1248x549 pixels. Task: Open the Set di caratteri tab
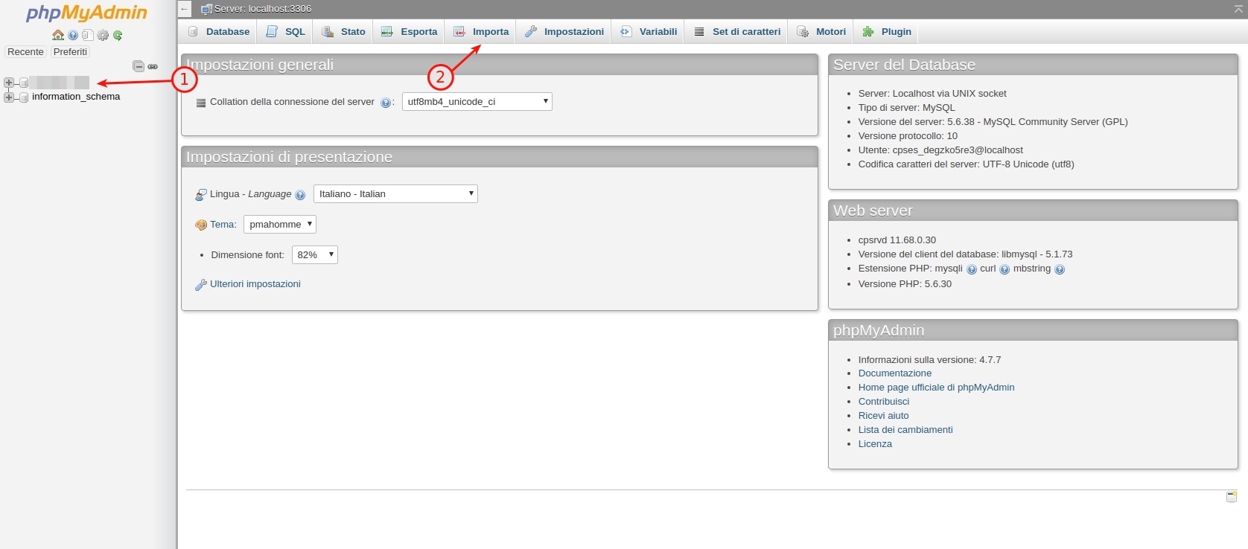pos(737,31)
